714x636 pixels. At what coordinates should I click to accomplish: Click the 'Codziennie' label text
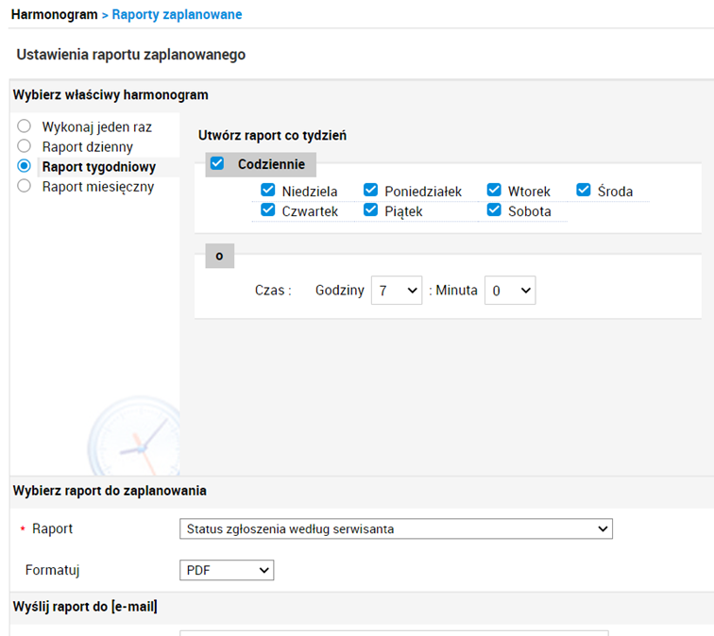(271, 164)
